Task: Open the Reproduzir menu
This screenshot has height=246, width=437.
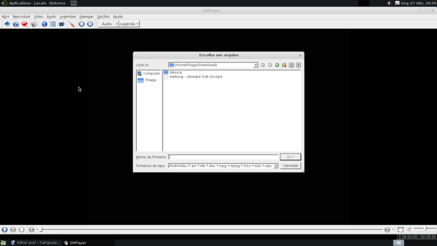Action: 22,16
